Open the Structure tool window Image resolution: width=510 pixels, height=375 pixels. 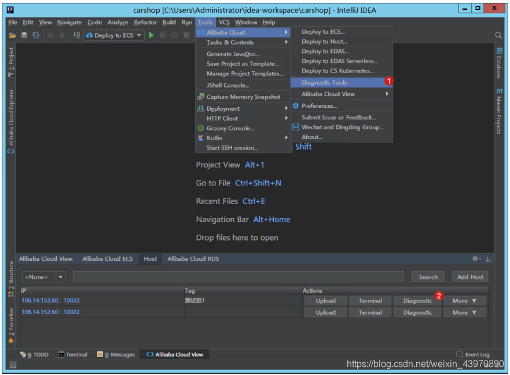pos(11,279)
